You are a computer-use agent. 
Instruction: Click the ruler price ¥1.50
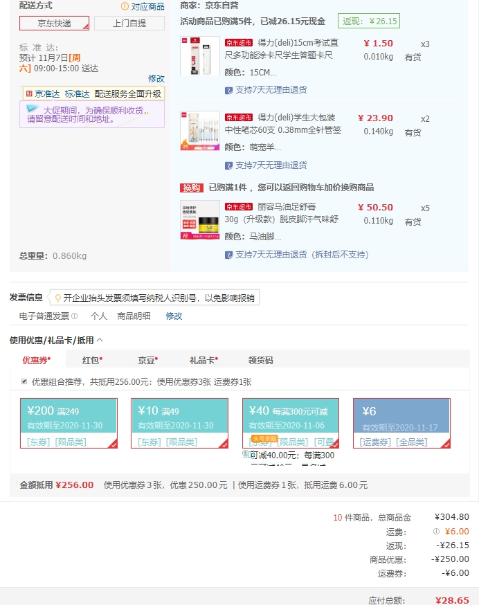click(378, 43)
